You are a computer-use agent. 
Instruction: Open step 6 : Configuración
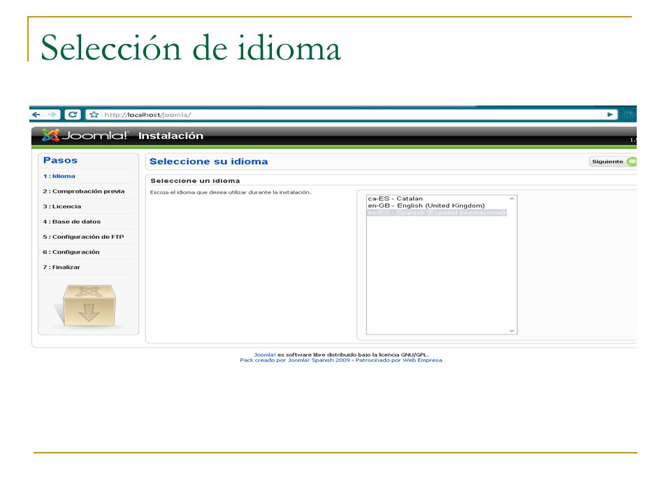point(71,252)
